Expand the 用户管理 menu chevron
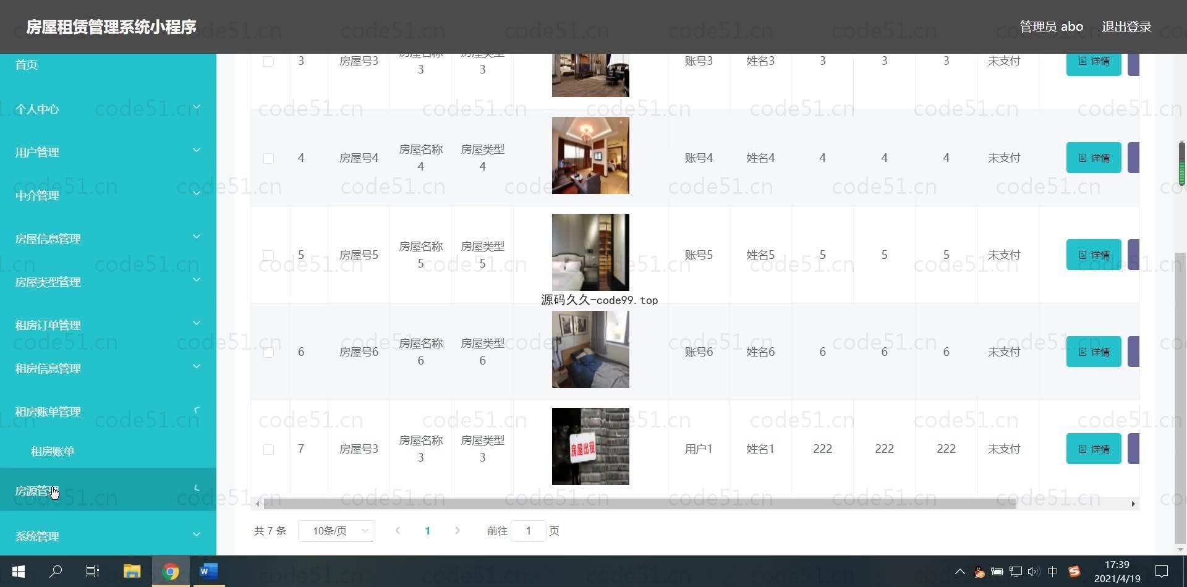1187x587 pixels. (x=197, y=150)
